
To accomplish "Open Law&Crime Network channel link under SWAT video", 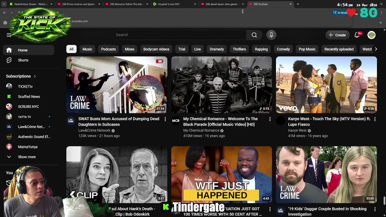I will pos(94,131).
